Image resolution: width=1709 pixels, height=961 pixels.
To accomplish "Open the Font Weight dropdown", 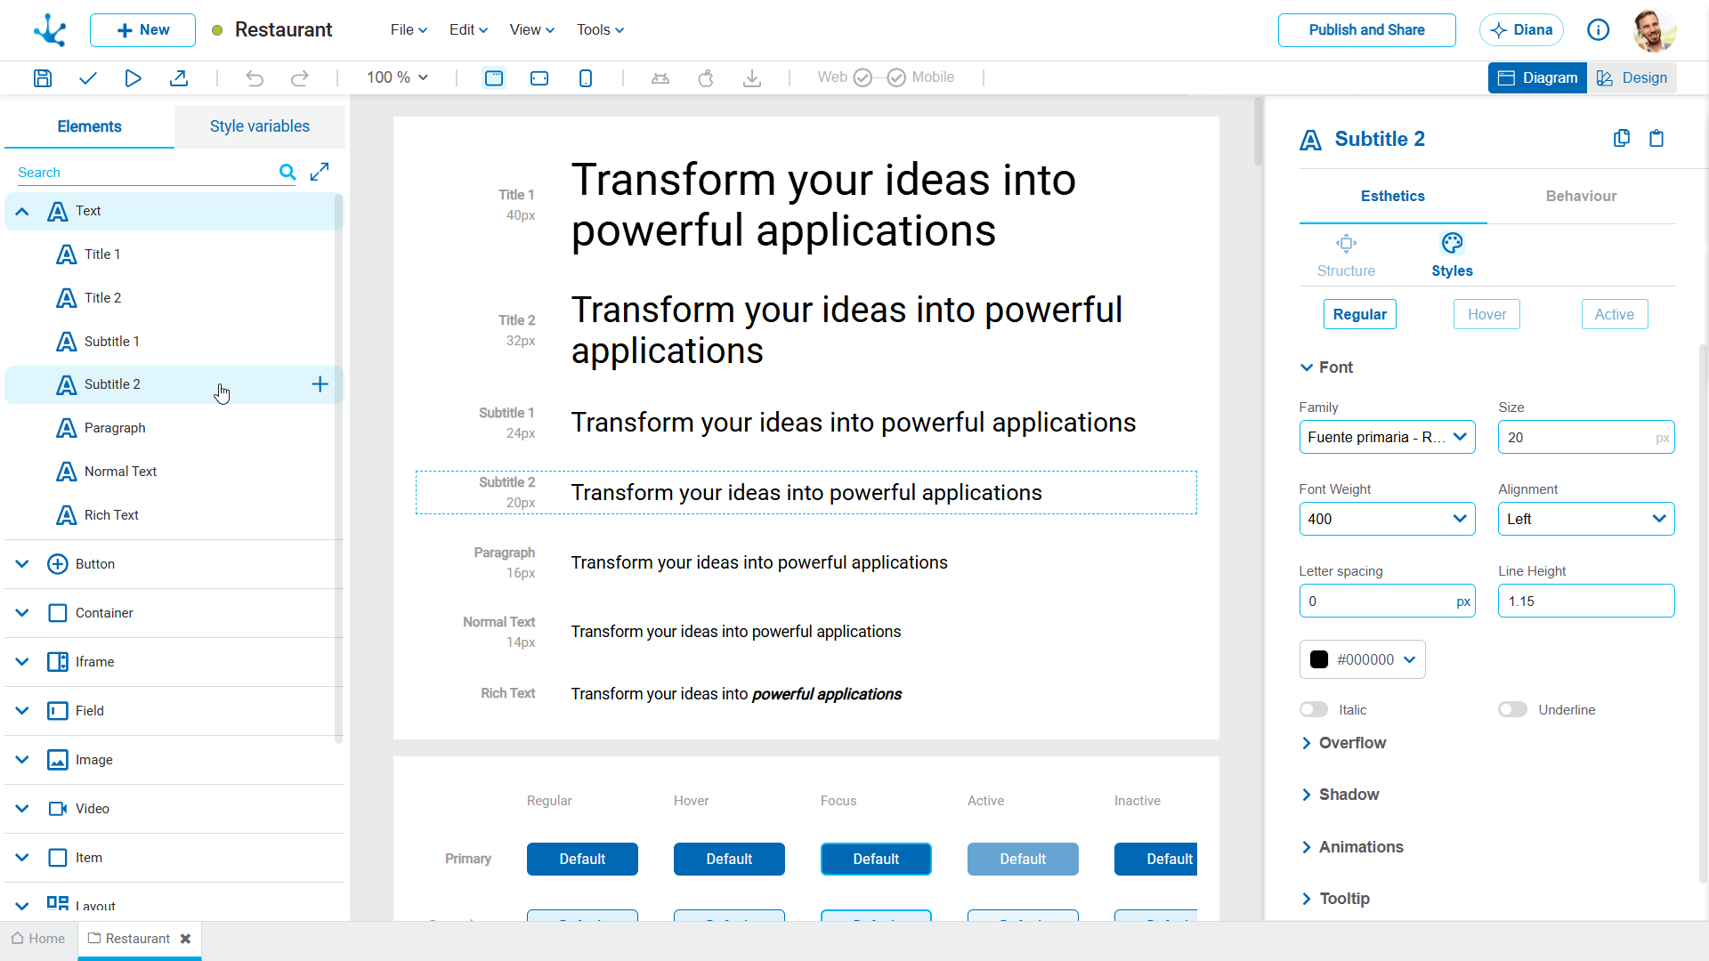I will 1387,519.
